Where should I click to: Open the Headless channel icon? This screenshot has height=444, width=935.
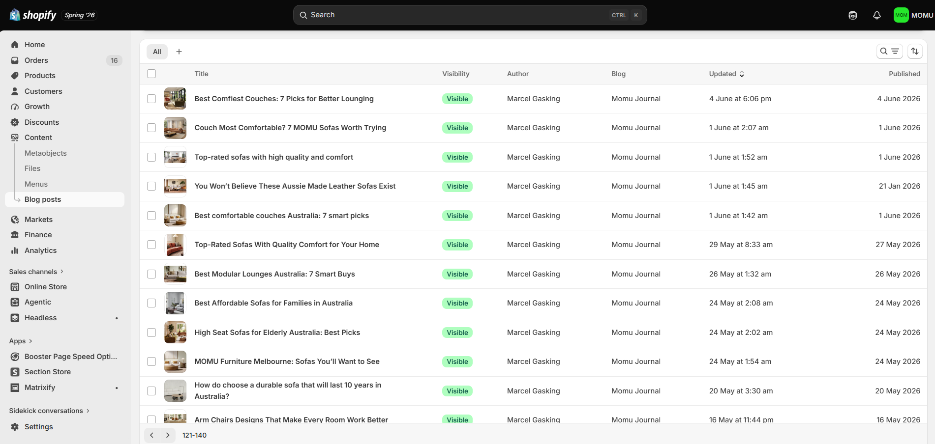point(15,318)
